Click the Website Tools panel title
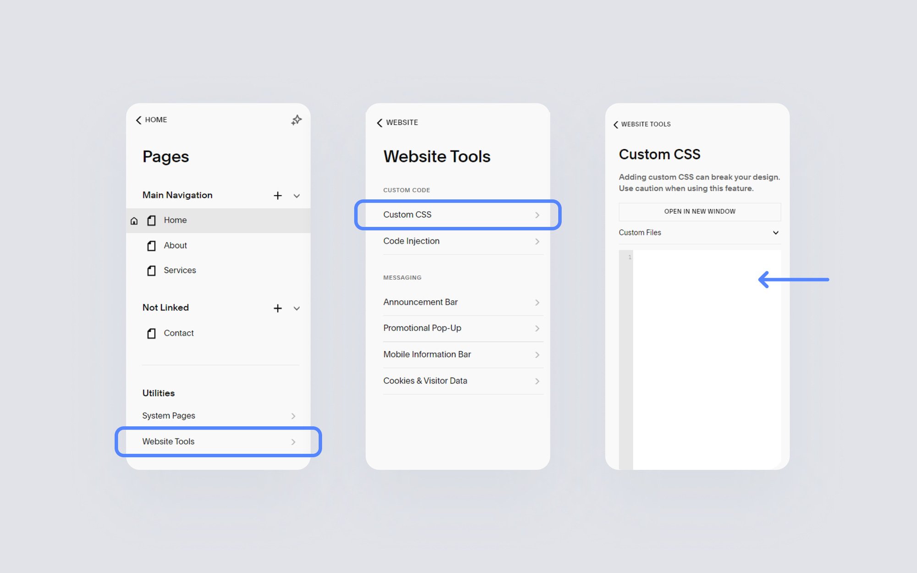The width and height of the screenshot is (917, 573). coord(437,157)
